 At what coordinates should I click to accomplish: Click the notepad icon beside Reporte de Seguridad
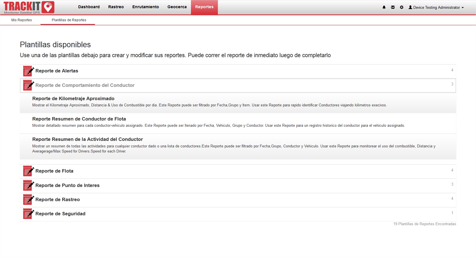point(28,214)
